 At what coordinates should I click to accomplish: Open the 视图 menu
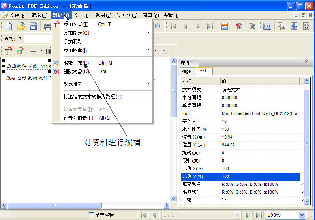(x=103, y=15)
